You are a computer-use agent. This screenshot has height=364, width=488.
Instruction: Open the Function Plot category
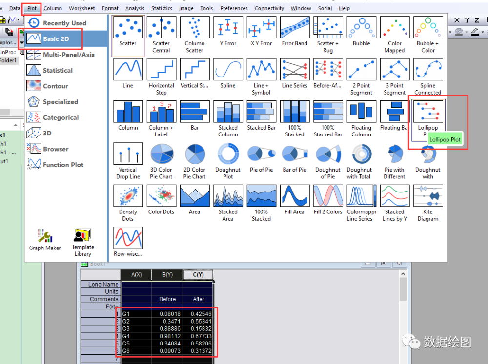66,165
